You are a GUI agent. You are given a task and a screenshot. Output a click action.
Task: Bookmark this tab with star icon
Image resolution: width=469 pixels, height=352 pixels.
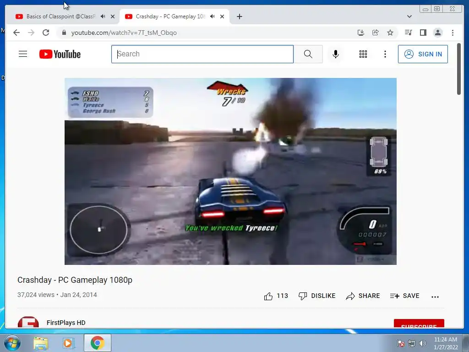390,33
